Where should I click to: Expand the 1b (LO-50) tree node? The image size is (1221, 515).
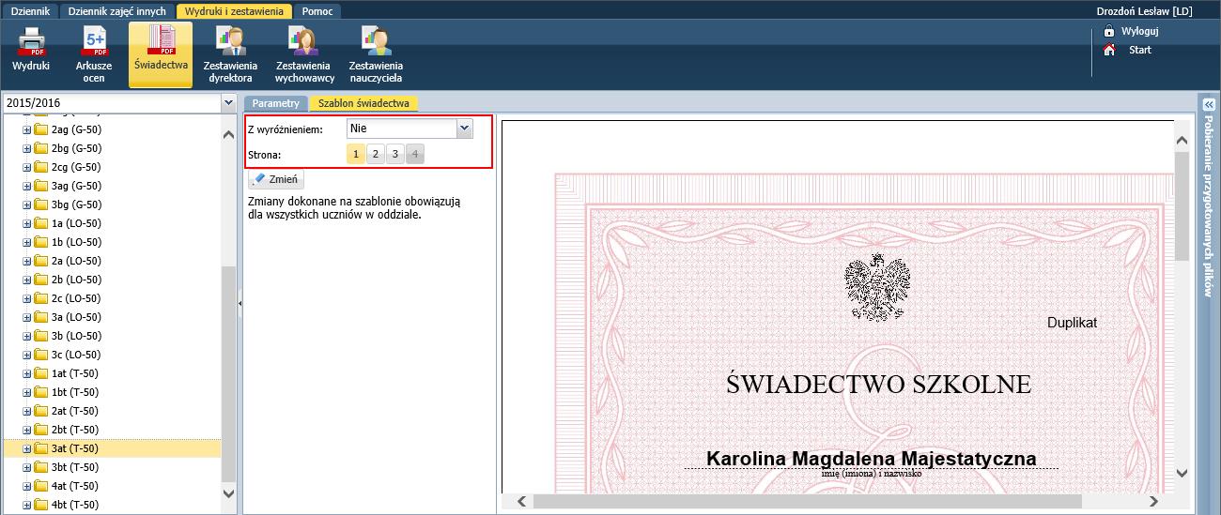click(x=27, y=242)
